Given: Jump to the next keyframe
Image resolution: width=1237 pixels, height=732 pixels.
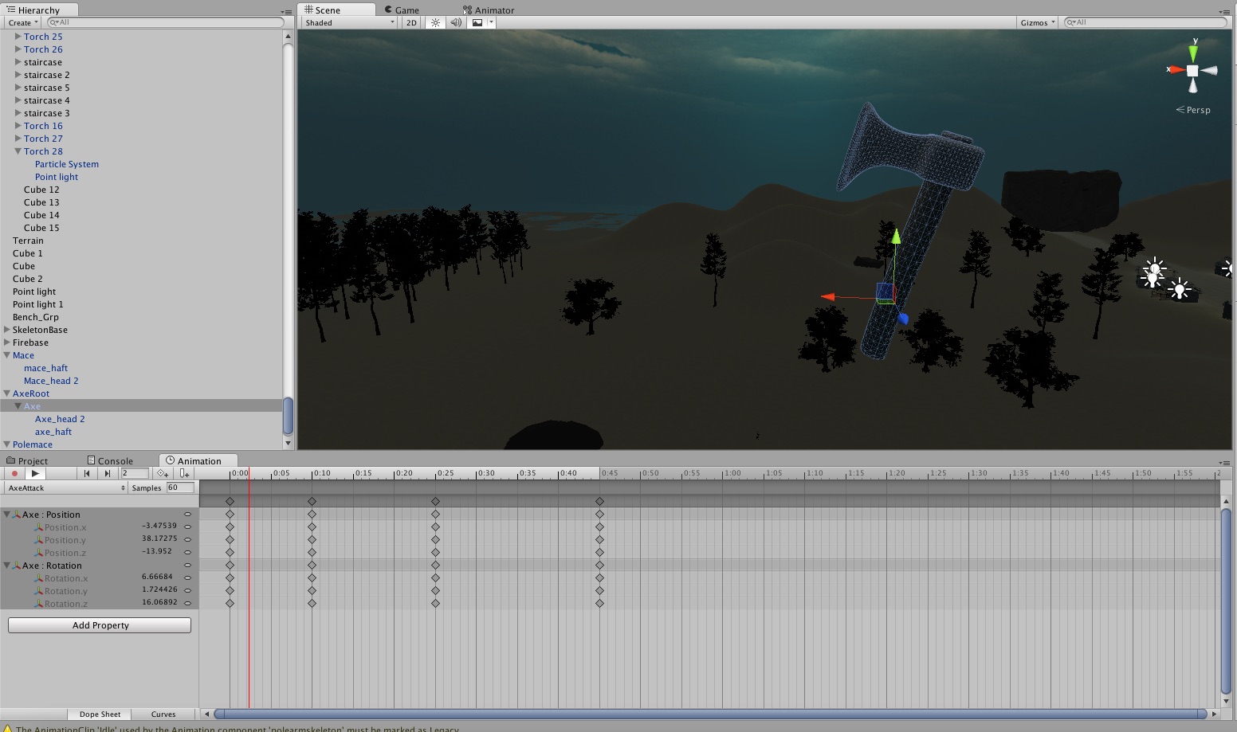Looking at the screenshot, I should [108, 473].
